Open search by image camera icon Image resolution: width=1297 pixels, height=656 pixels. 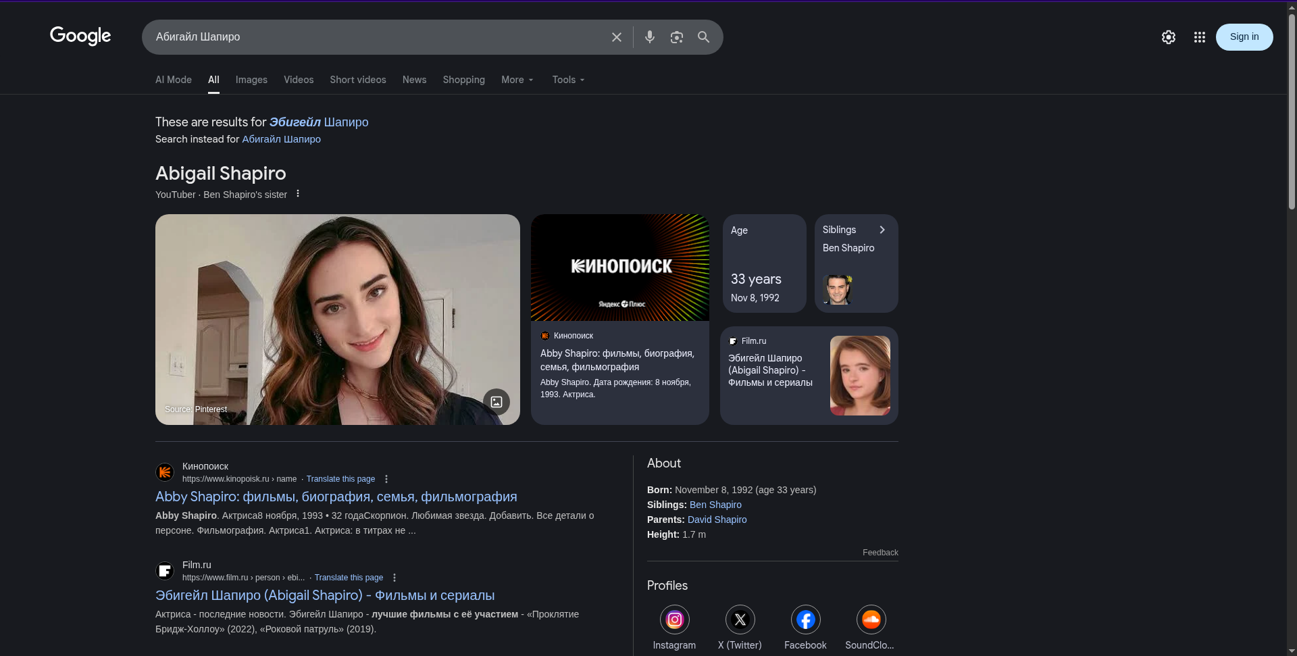point(677,37)
